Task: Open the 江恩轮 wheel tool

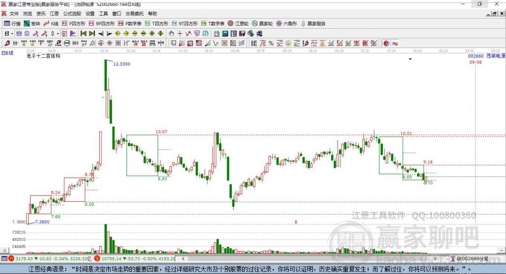Action: 238,24
